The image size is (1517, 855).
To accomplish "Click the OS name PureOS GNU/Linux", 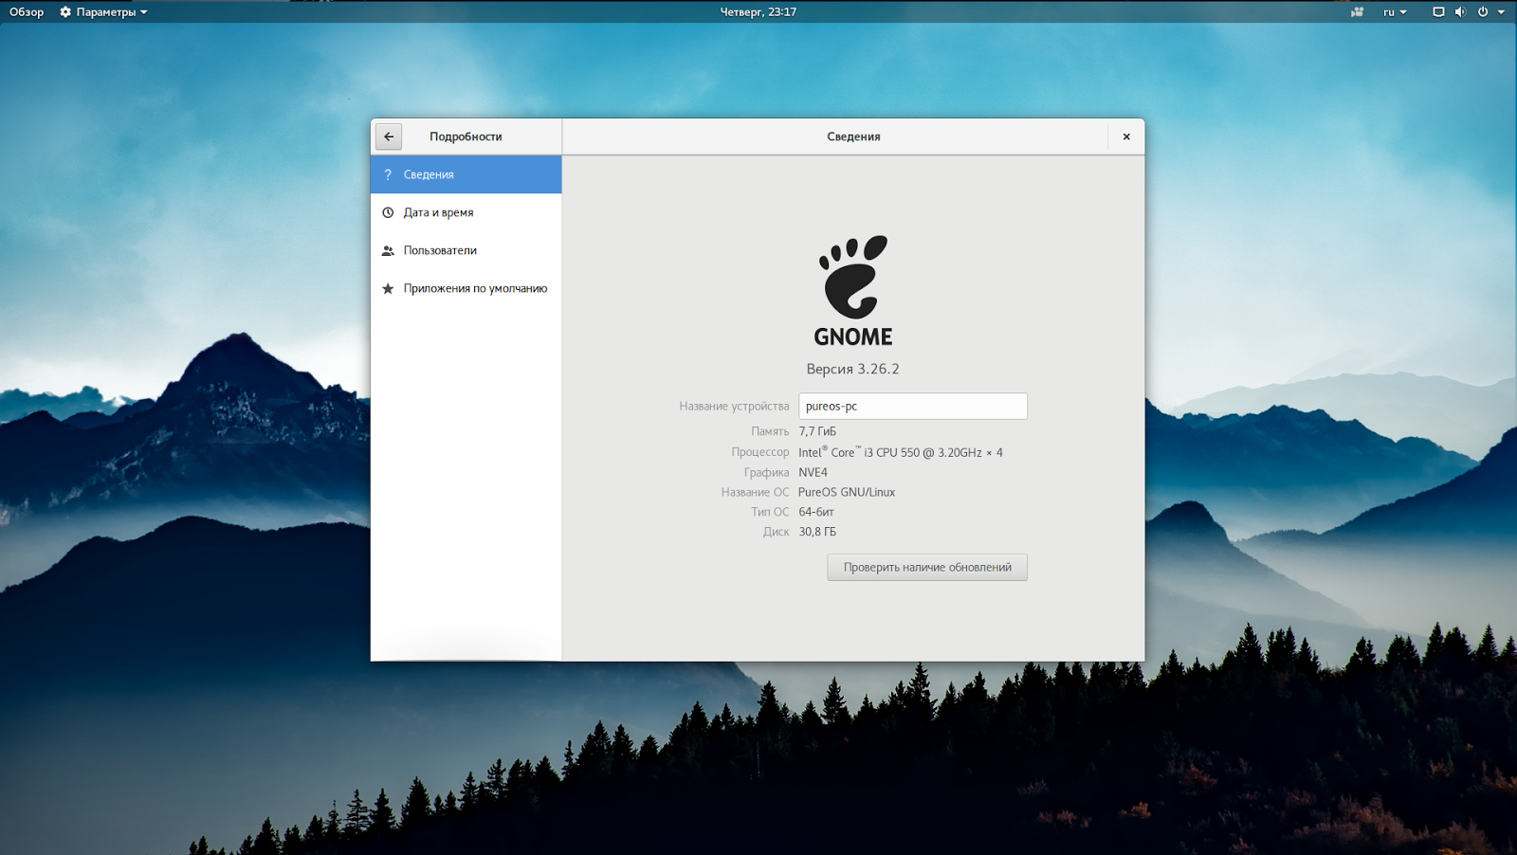I will coord(847,492).
